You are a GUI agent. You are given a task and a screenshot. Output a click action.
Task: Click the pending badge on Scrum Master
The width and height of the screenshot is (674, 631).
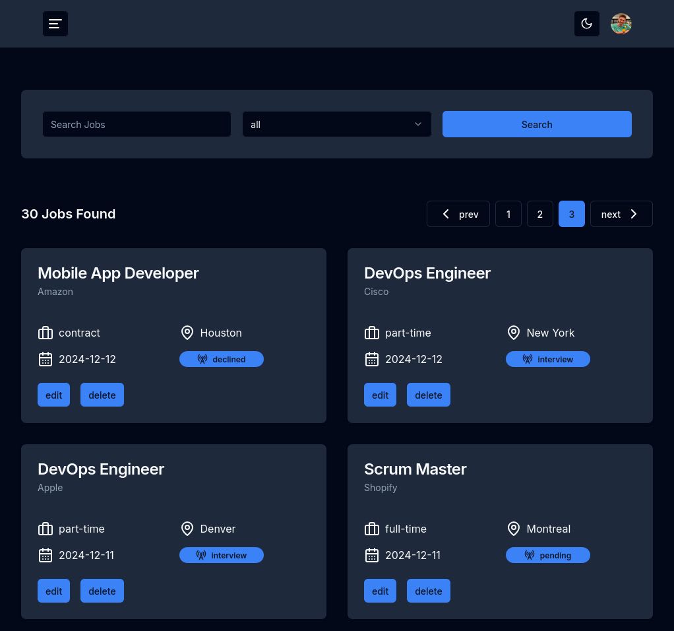point(547,555)
